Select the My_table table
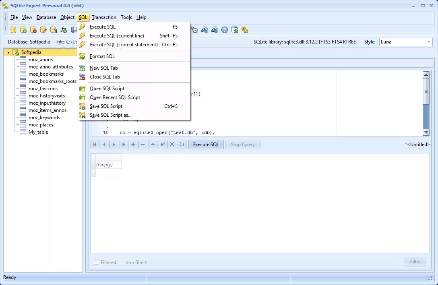The height and width of the screenshot is (285, 438). point(38,132)
